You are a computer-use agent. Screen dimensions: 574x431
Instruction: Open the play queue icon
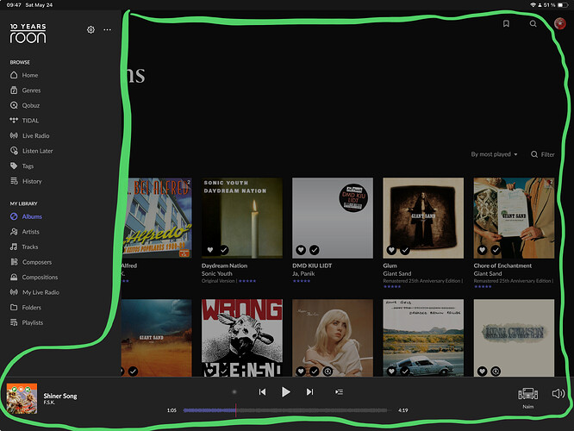click(340, 392)
